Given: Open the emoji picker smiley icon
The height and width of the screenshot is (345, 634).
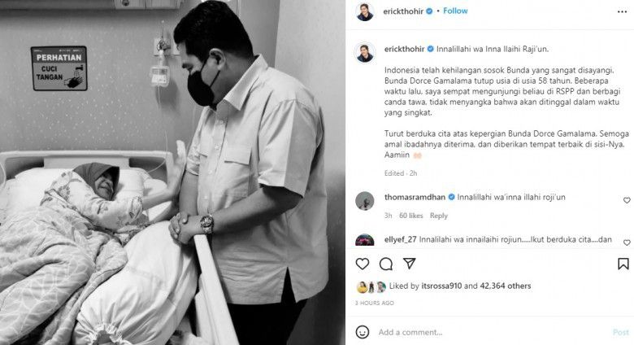Looking at the screenshot, I should (x=363, y=332).
